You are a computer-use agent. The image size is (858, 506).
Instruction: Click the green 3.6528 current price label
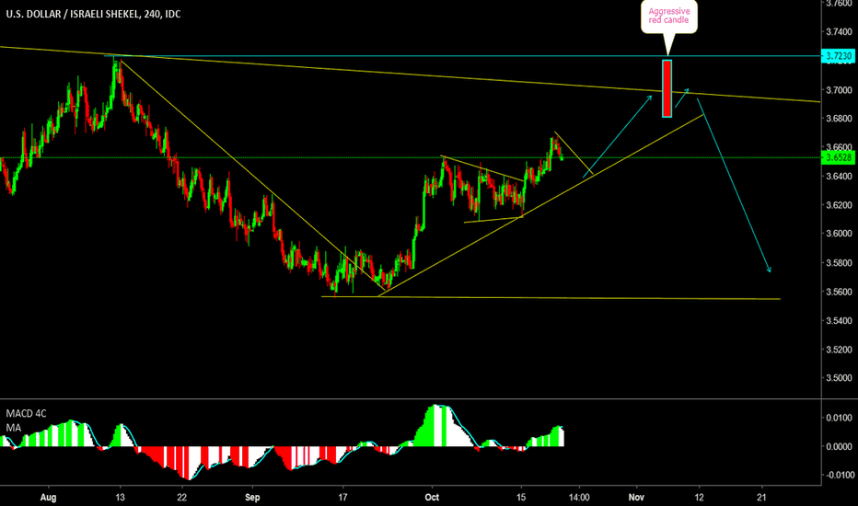click(839, 158)
